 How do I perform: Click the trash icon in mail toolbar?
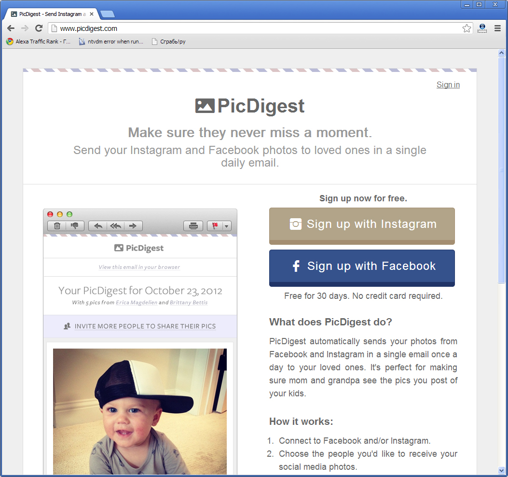(x=57, y=226)
